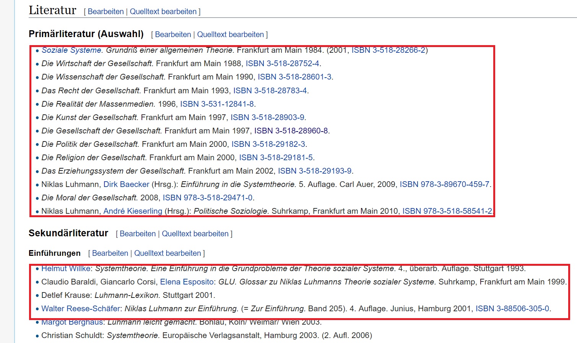
Task: Open Quelltext bearbeiten for Einführungen section
Action: pos(167,253)
